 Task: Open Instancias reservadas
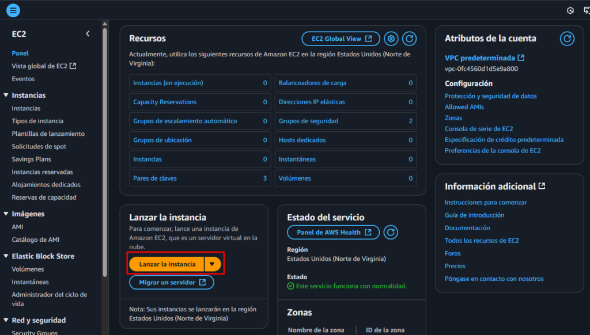point(43,172)
